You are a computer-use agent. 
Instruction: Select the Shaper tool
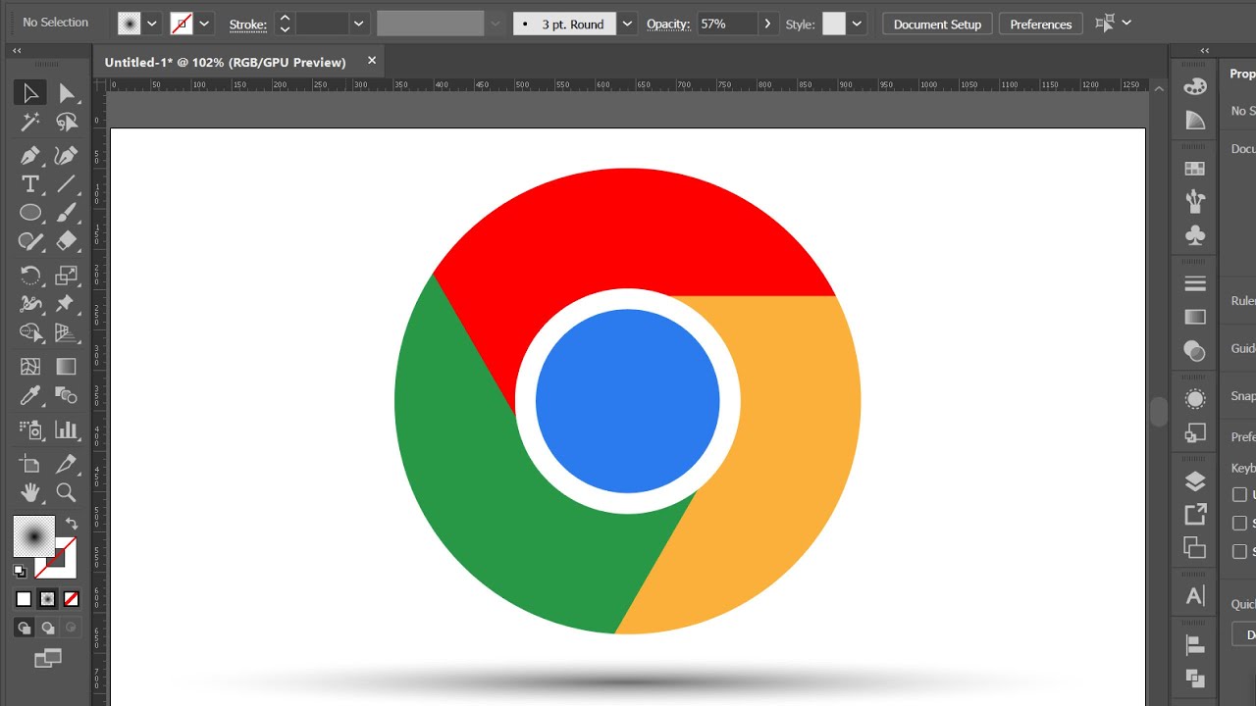coord(30,241)
